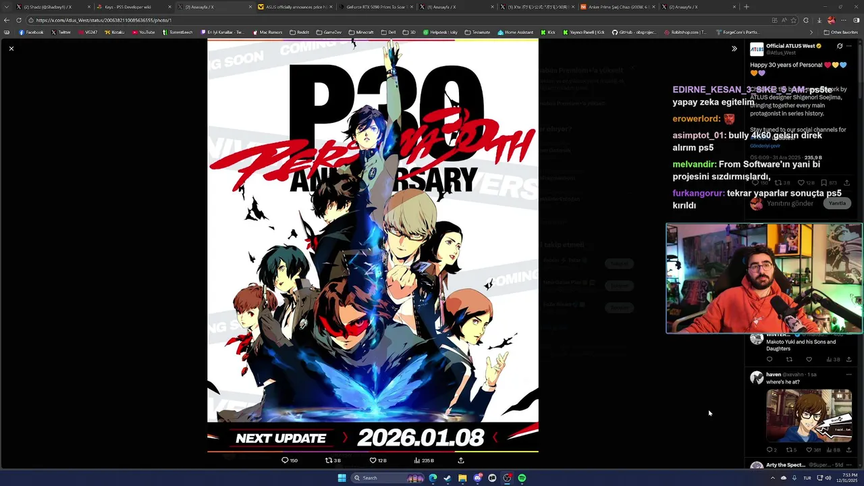Click the TUR language indicator

[807, 478]
